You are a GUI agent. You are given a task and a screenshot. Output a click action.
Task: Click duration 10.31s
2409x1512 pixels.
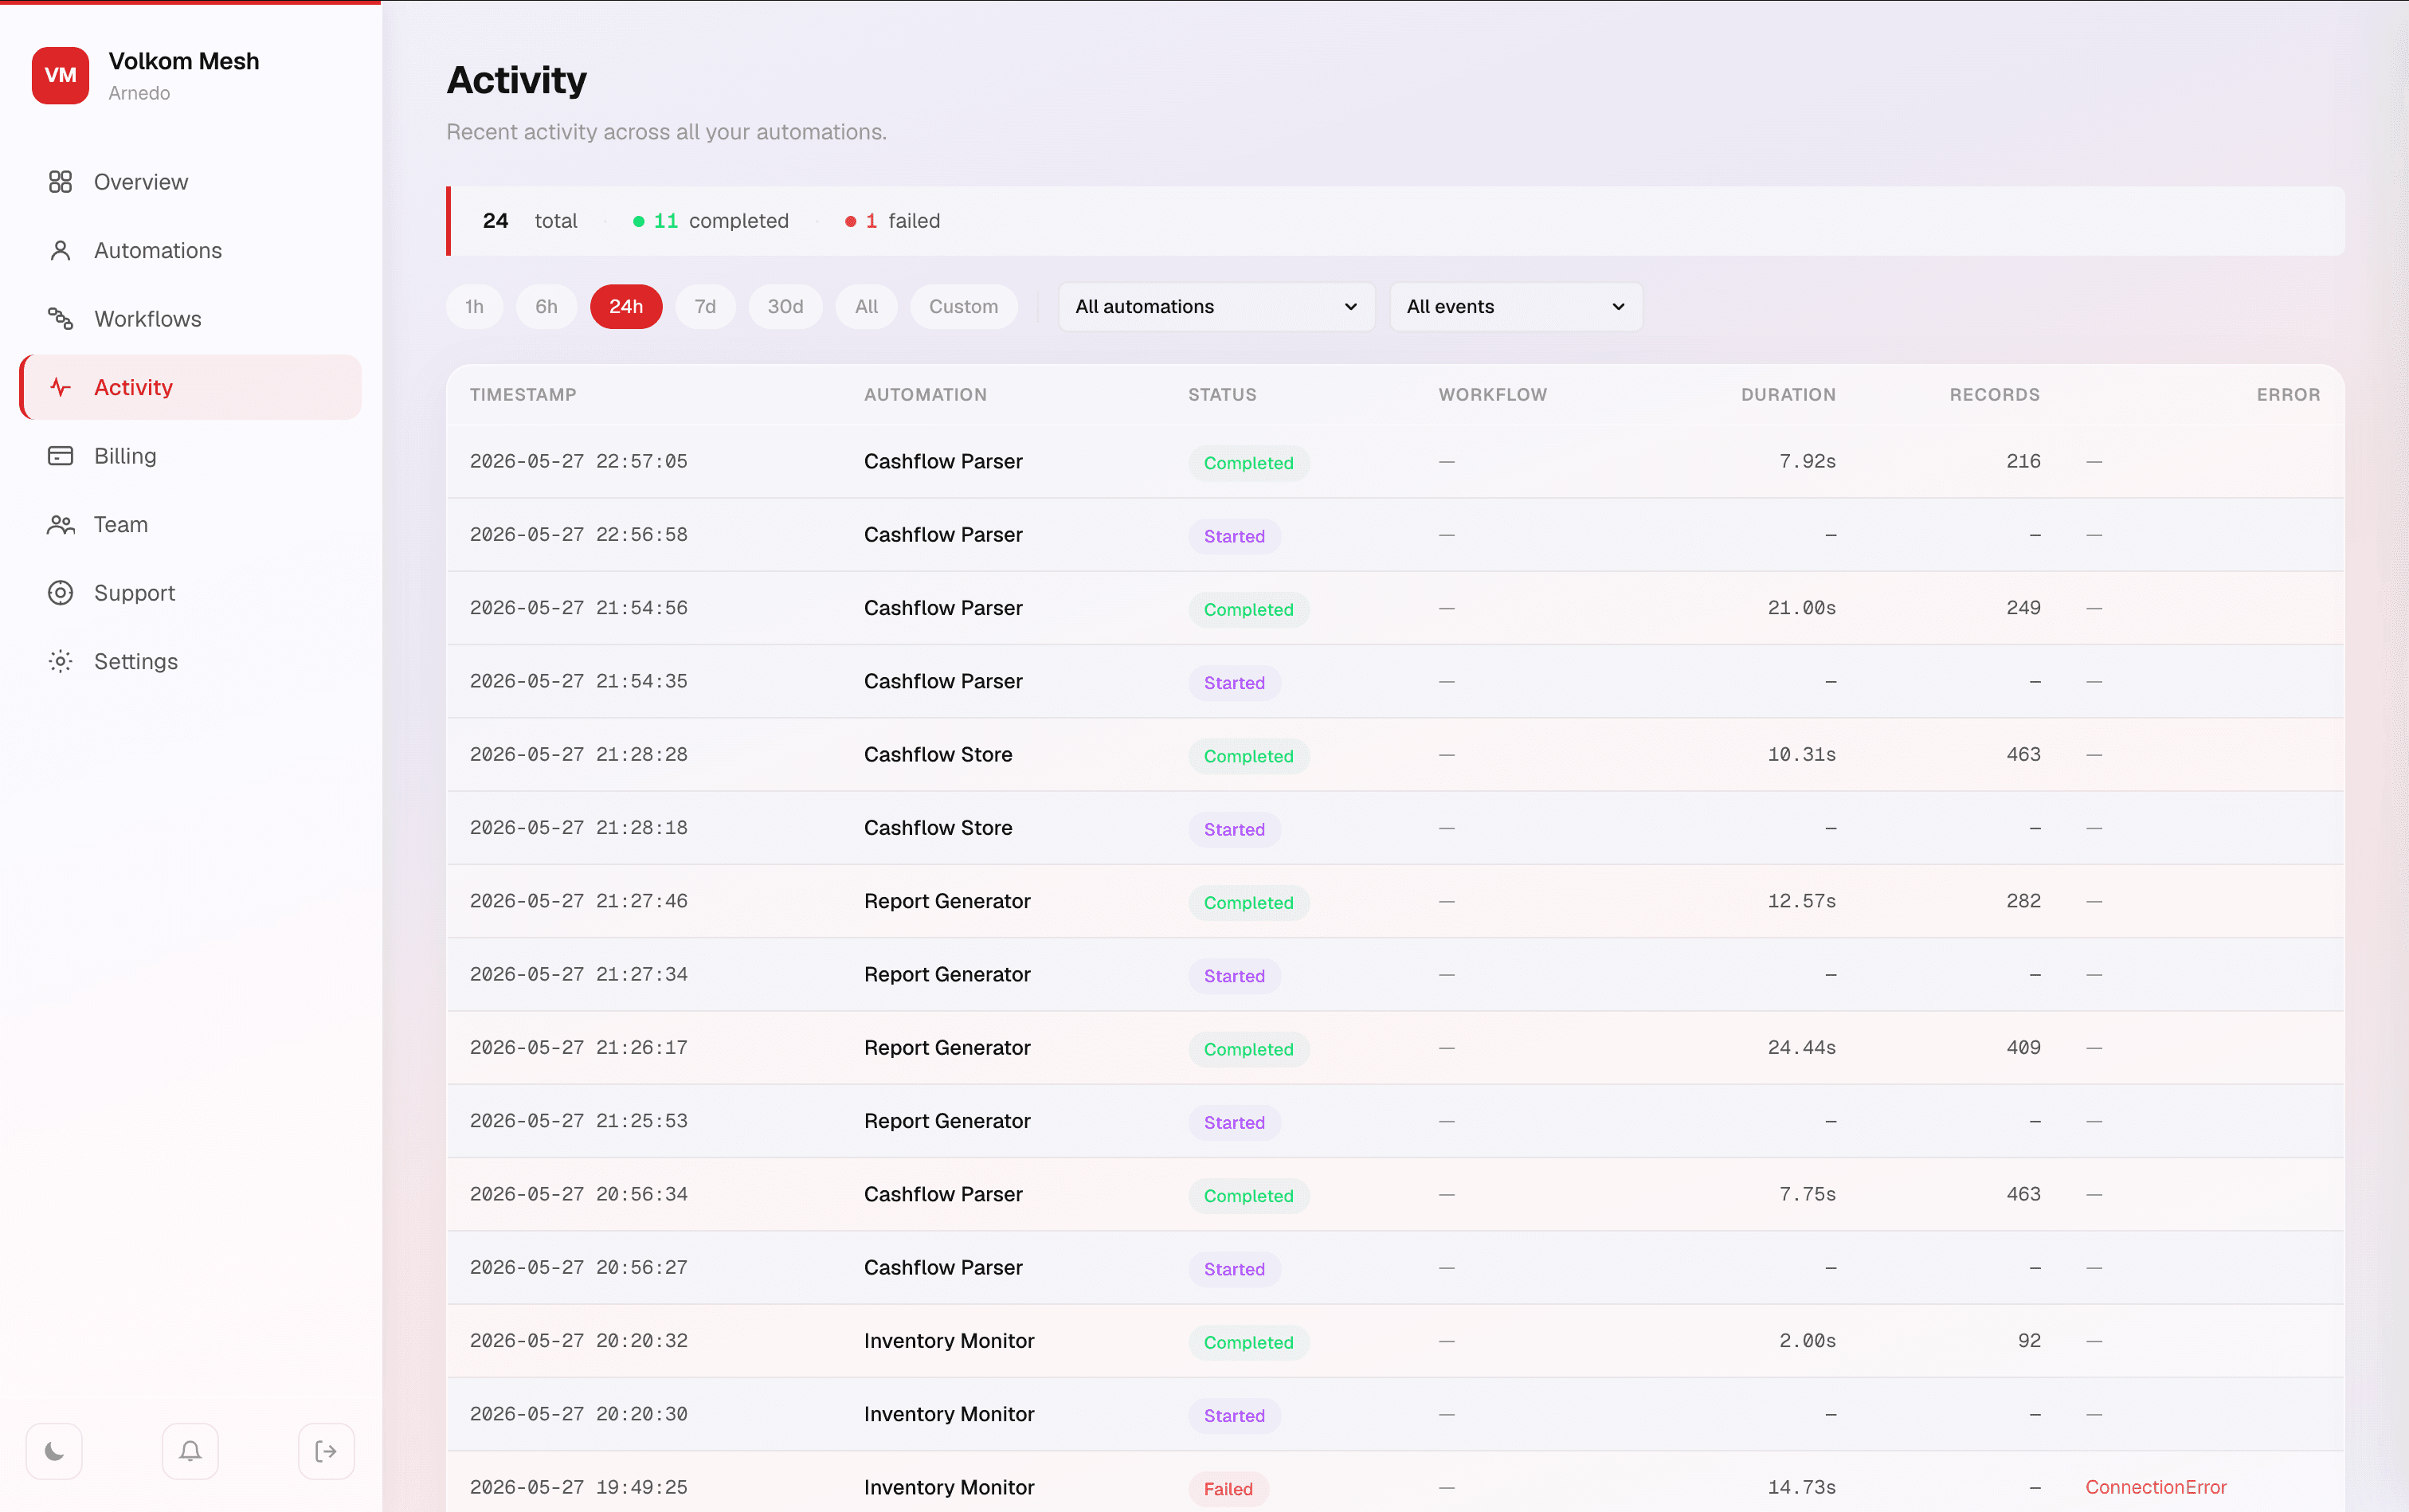click(1801, 754)
